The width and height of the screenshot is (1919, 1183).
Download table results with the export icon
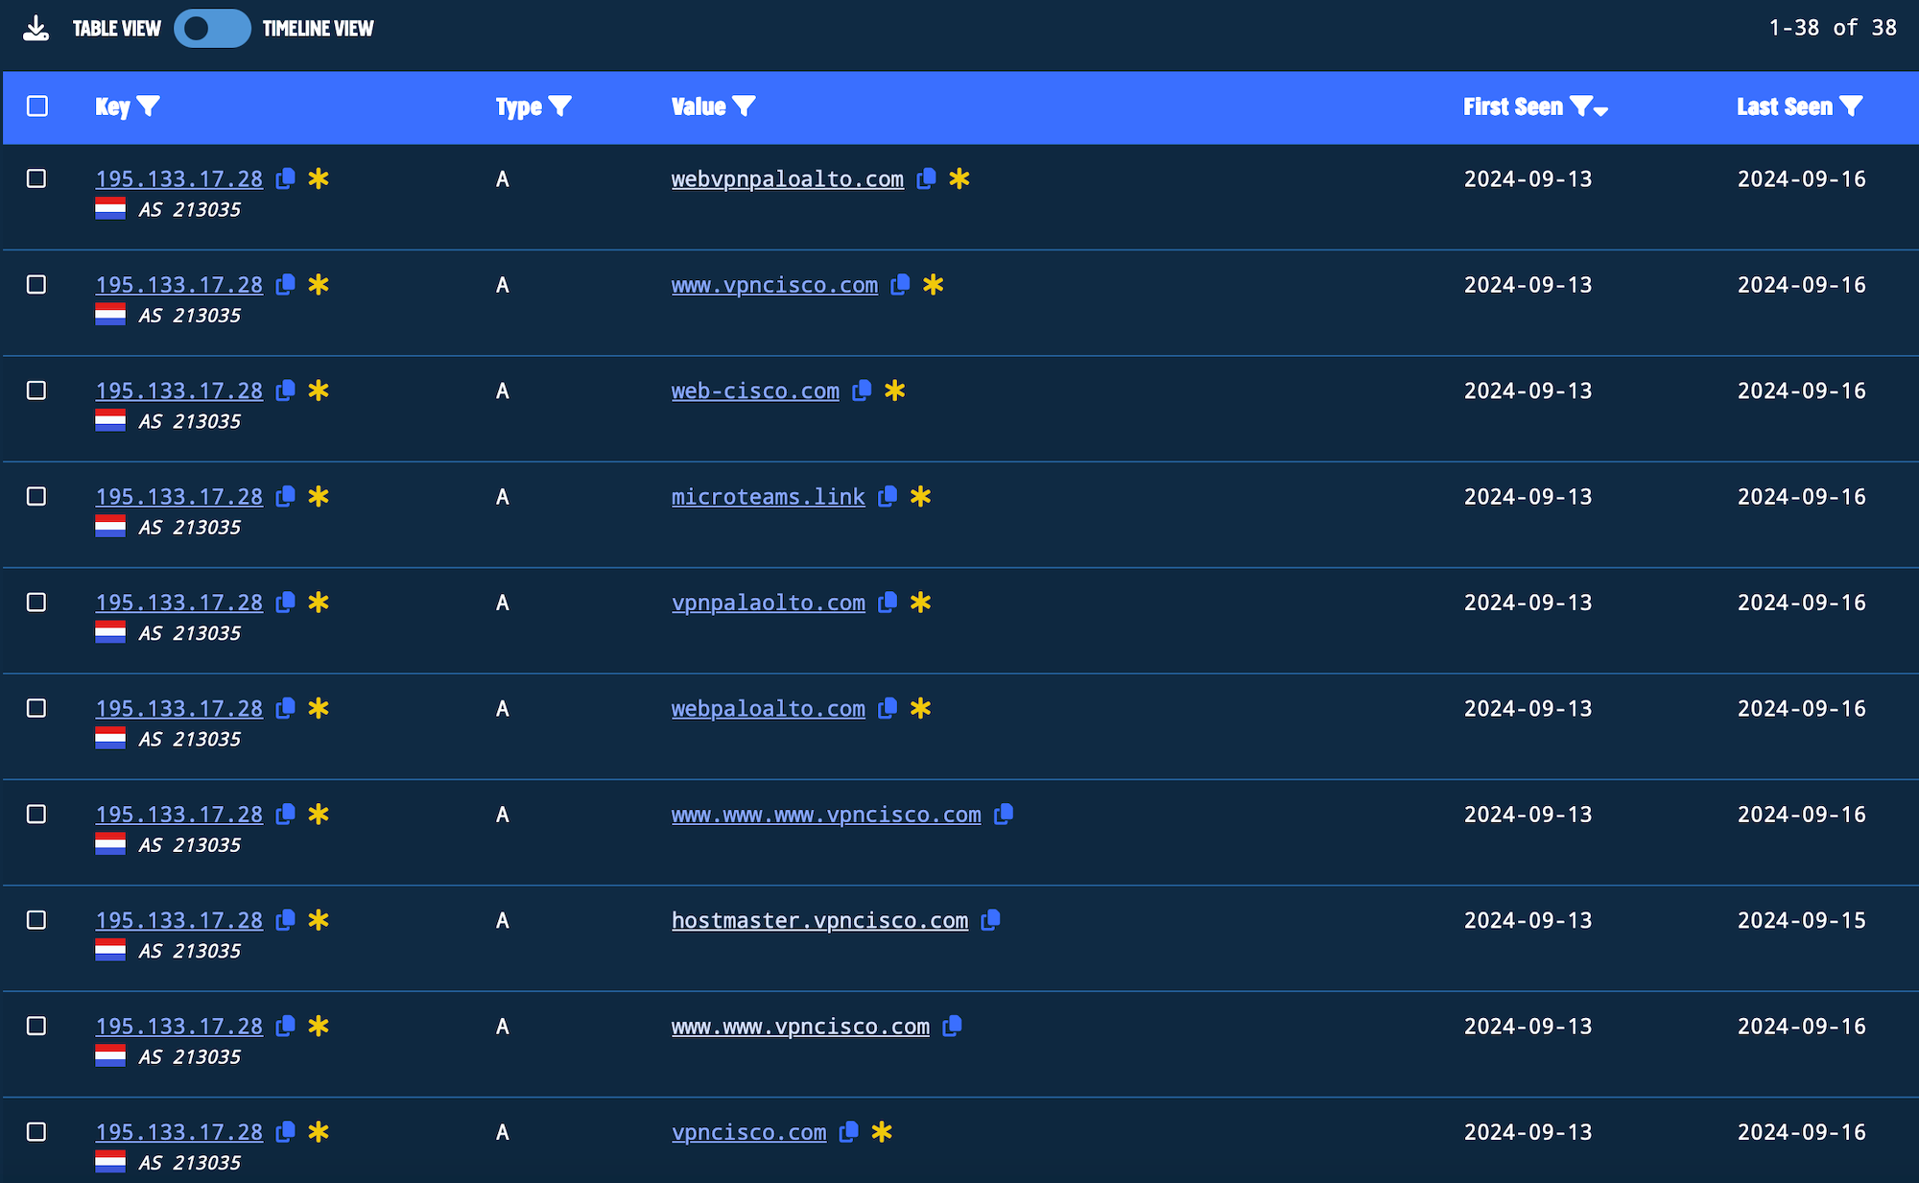tap(36, 28)
